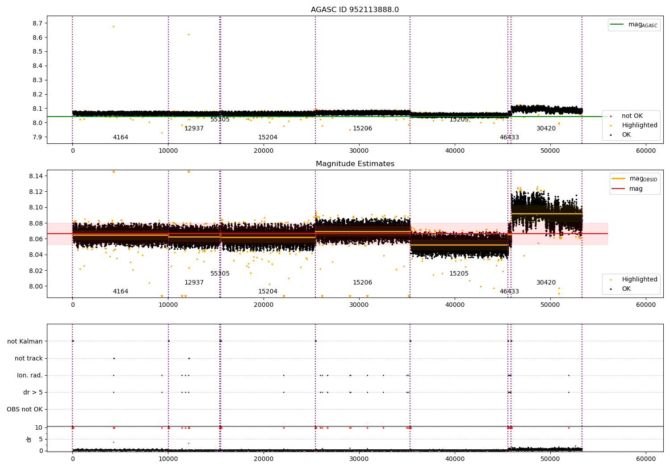Viewport: 670px width, 469px height.
Task: Click OBSID label 15206 in Magnitude Estimates plot
Action: [362, 283]
